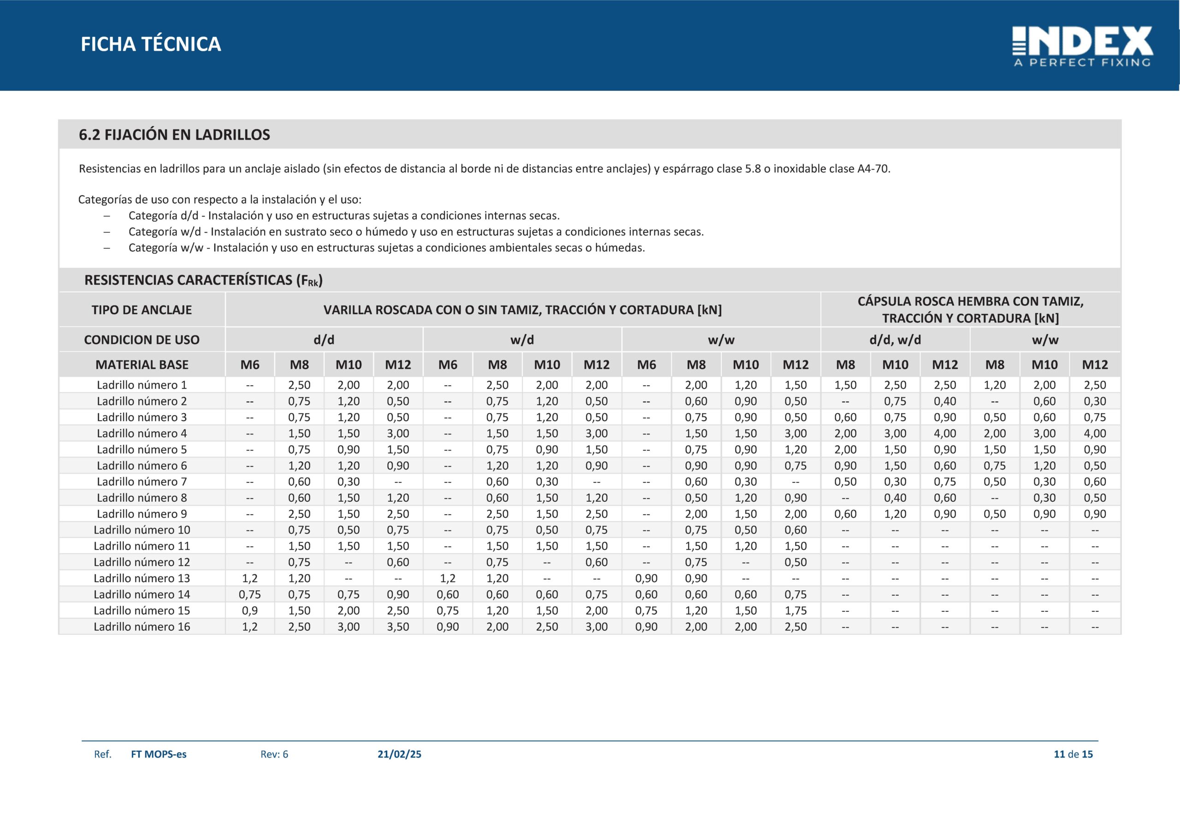
Task: Click the MATERIAL BASE header cell
Action: point(142,365)
